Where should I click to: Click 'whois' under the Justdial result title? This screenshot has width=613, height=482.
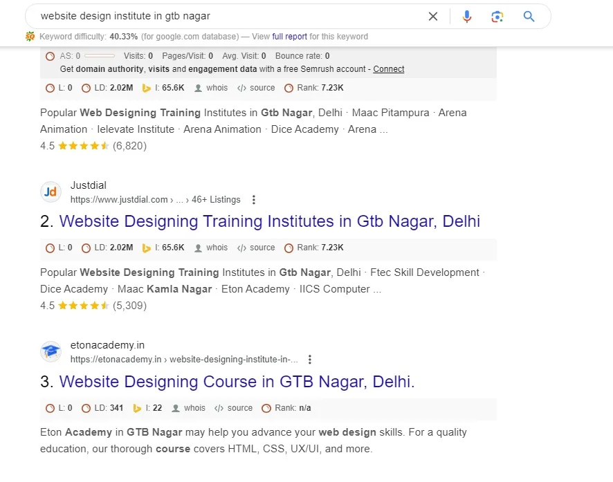tap(212, 248)
